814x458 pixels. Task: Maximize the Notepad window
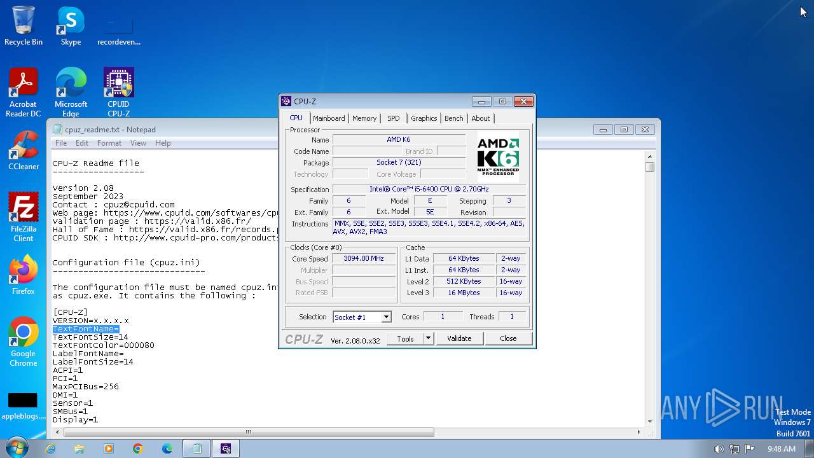[x=624, y=130]
